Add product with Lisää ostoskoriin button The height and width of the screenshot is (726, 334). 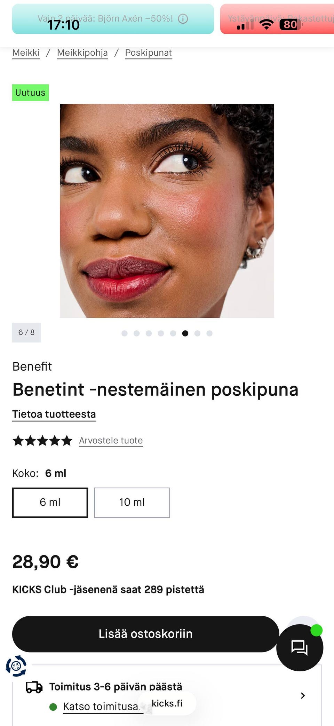[146, 634]
